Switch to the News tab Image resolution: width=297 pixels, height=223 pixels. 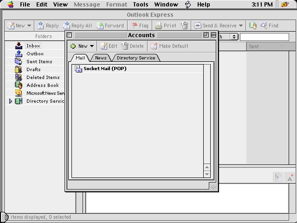(x=101, y=58)
